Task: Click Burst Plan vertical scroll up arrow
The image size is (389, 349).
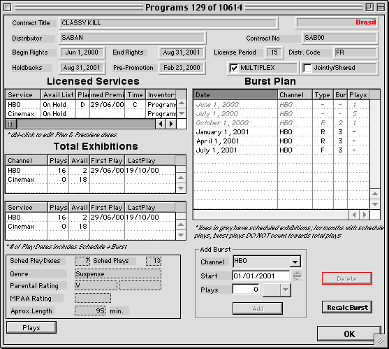Action: point(375,194)
